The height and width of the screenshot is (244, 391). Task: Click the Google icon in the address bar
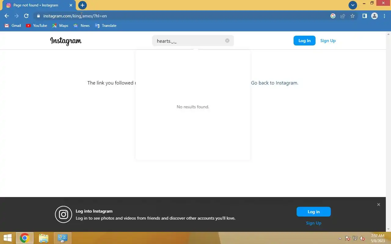333,16
